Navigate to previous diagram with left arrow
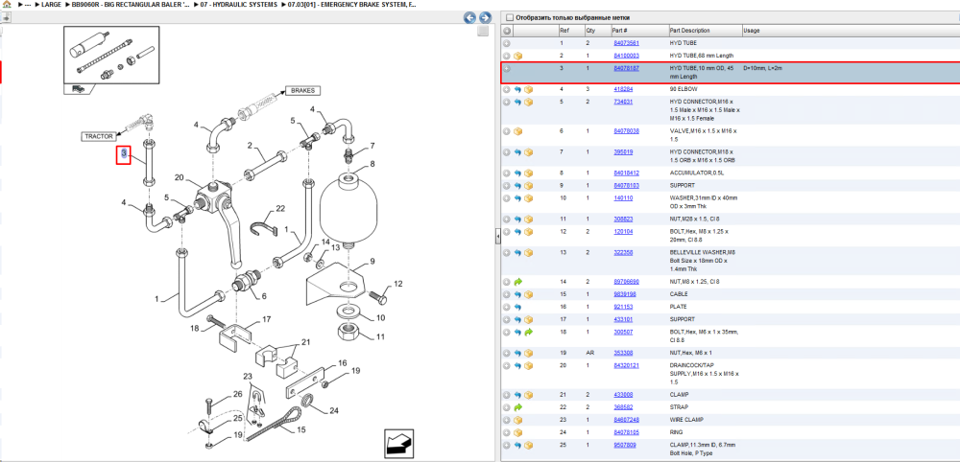This screenshot has height=462, width=960. [469, 17]
